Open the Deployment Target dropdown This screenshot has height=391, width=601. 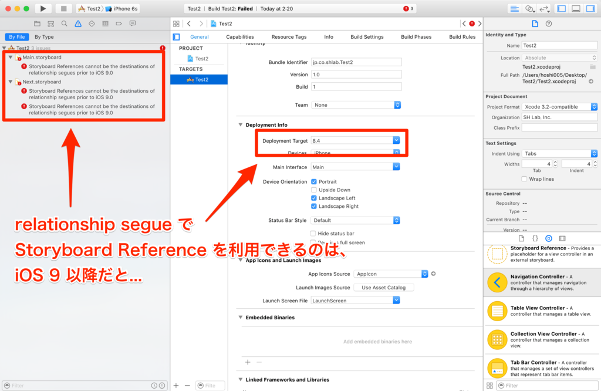pos(396,141)
